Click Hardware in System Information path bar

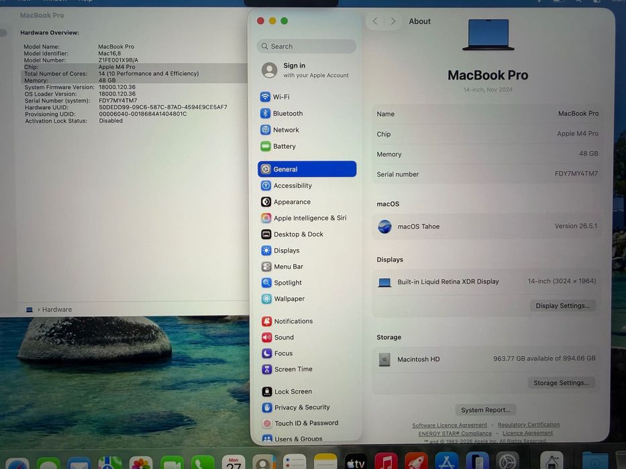[56, 310]
